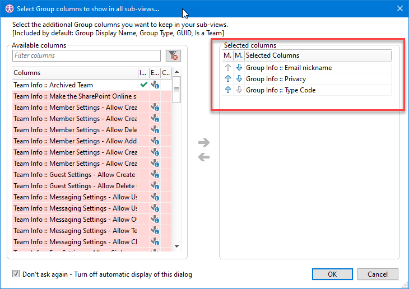Click the Selected Columns header
Screen dimensions: 409x289
point(317,55)
